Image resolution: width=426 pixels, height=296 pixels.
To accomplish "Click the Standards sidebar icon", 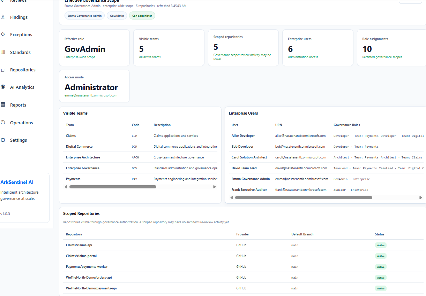I will pos(3,52).
